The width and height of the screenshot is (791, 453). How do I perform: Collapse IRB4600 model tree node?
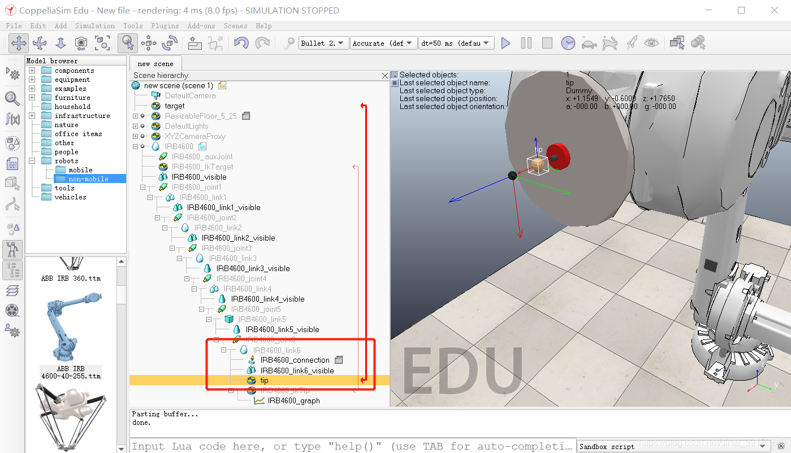pos(135,146)
